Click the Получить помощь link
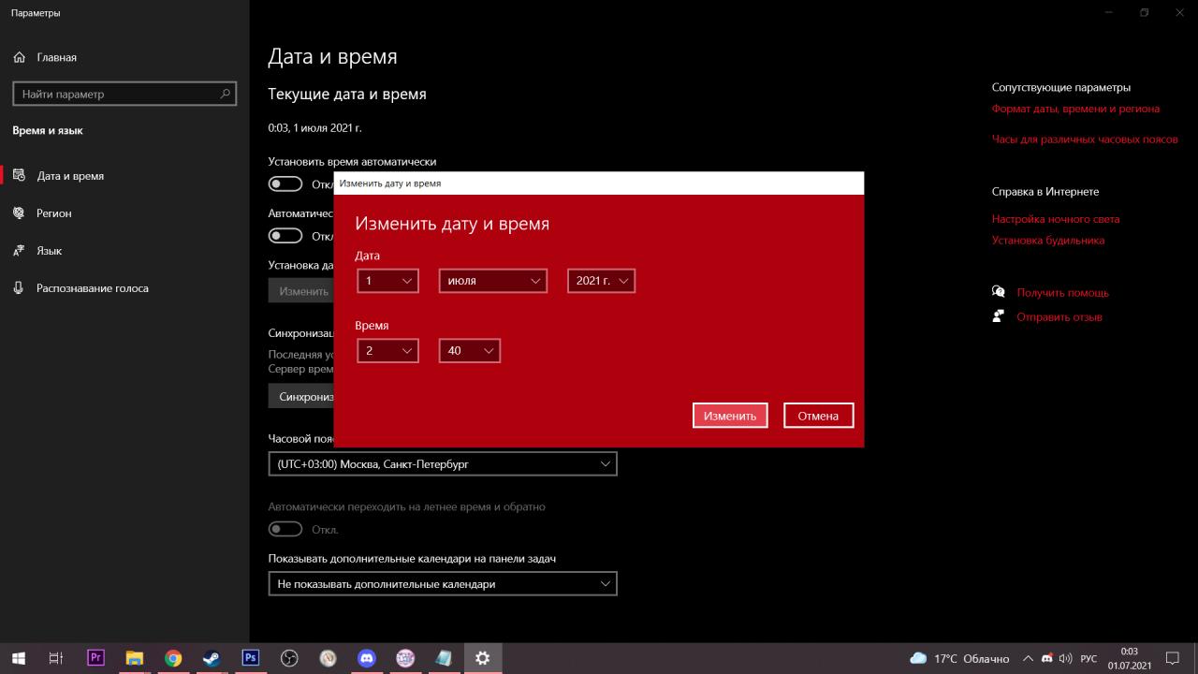The image size is (1198, 674). coord(1062,293)
